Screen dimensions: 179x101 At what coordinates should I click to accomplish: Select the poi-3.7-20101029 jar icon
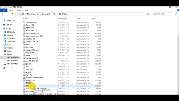point(24,61)
